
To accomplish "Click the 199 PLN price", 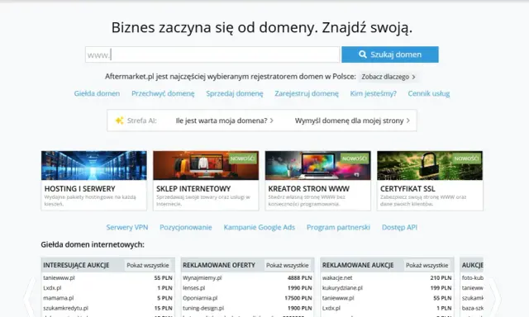I will [441, 288].
